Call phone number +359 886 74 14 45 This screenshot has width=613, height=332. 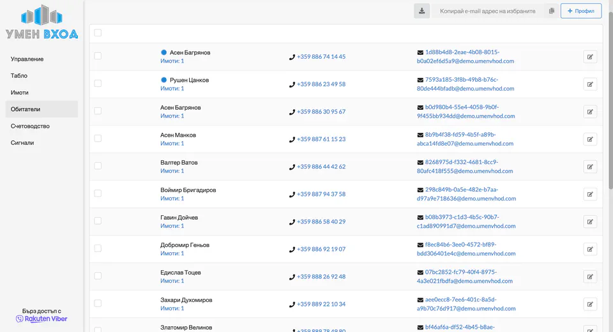(321, 57)
